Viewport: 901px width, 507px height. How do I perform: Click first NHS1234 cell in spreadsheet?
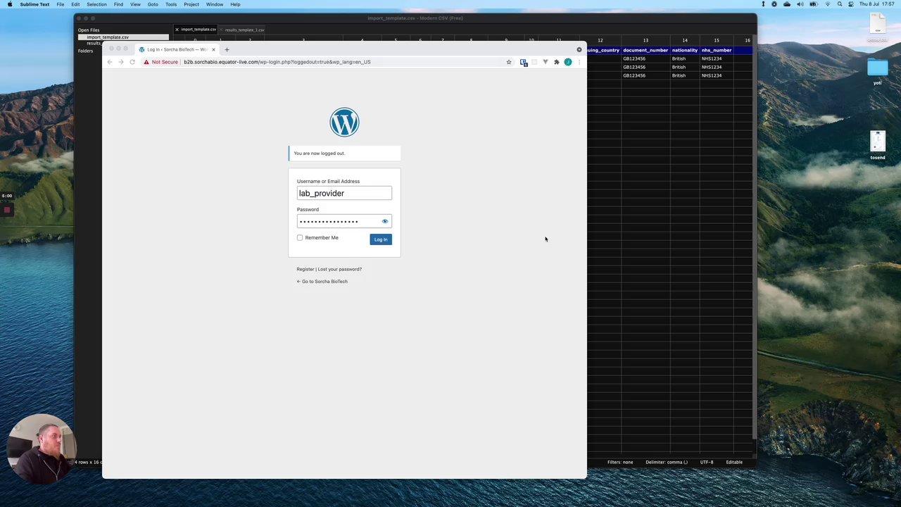point(717,58)
